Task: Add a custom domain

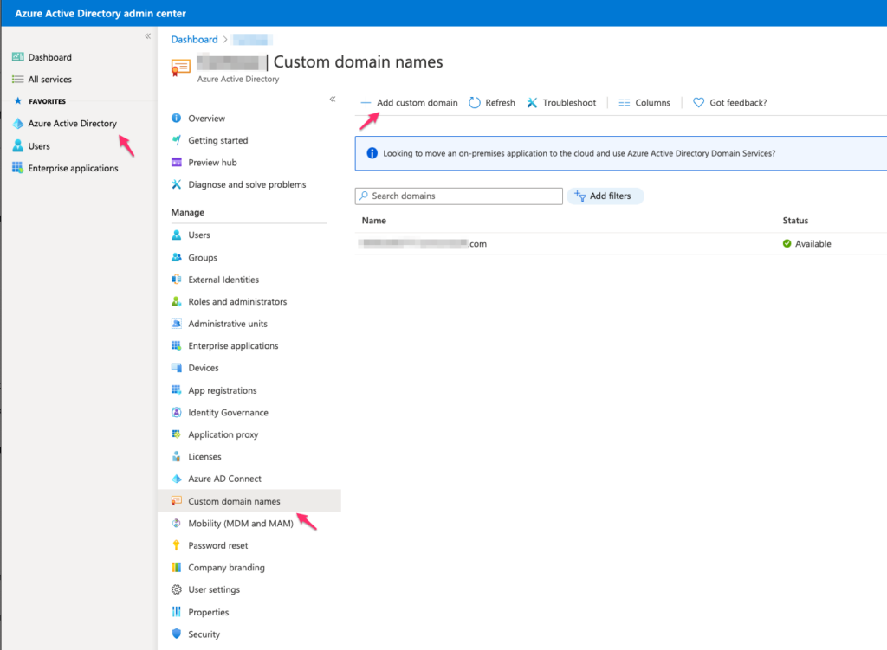Action: [409, 102]
